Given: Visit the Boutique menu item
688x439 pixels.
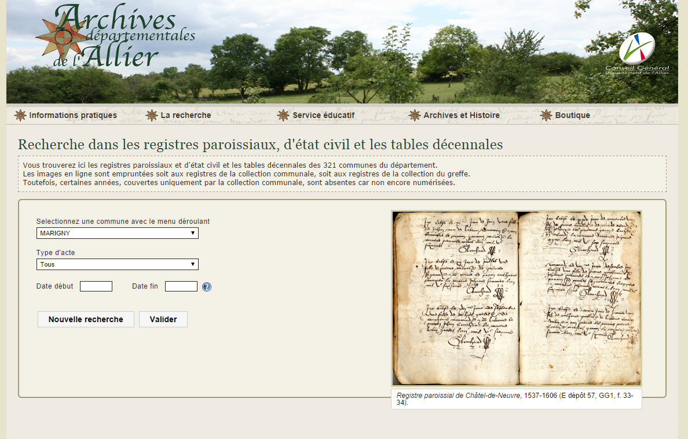Looking at the screenshot, I should [572, 115].
